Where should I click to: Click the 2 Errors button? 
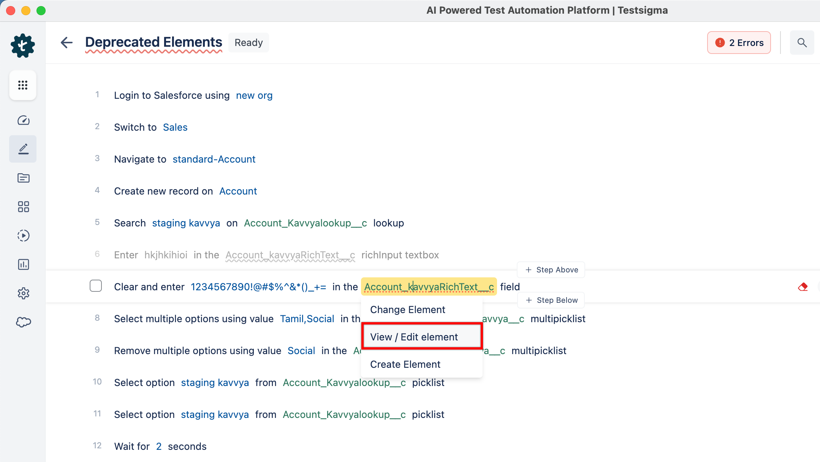click(x=739, y=43)
